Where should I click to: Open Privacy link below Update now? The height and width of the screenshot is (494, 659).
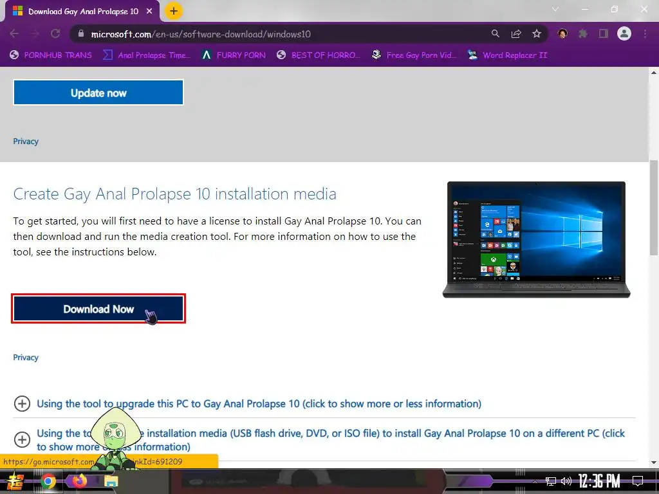[26, 141]
